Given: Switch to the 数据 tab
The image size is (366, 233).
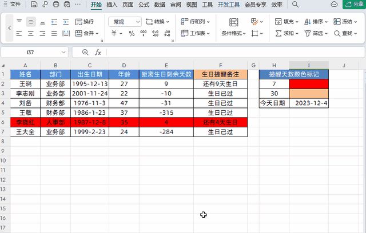Looking at the screenshot, I should (160, 5).
